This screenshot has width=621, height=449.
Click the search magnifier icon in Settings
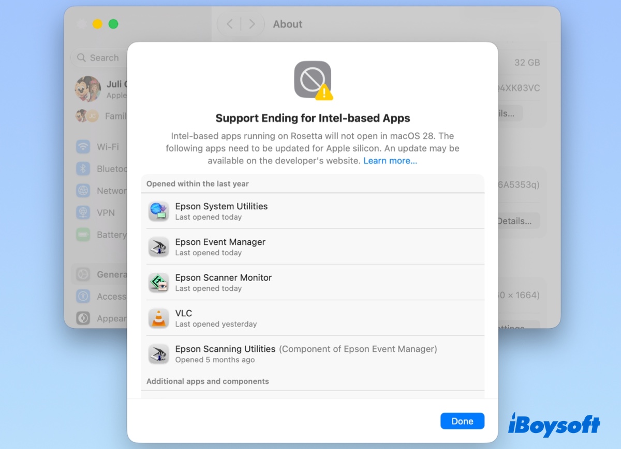(x=81, y=58)
